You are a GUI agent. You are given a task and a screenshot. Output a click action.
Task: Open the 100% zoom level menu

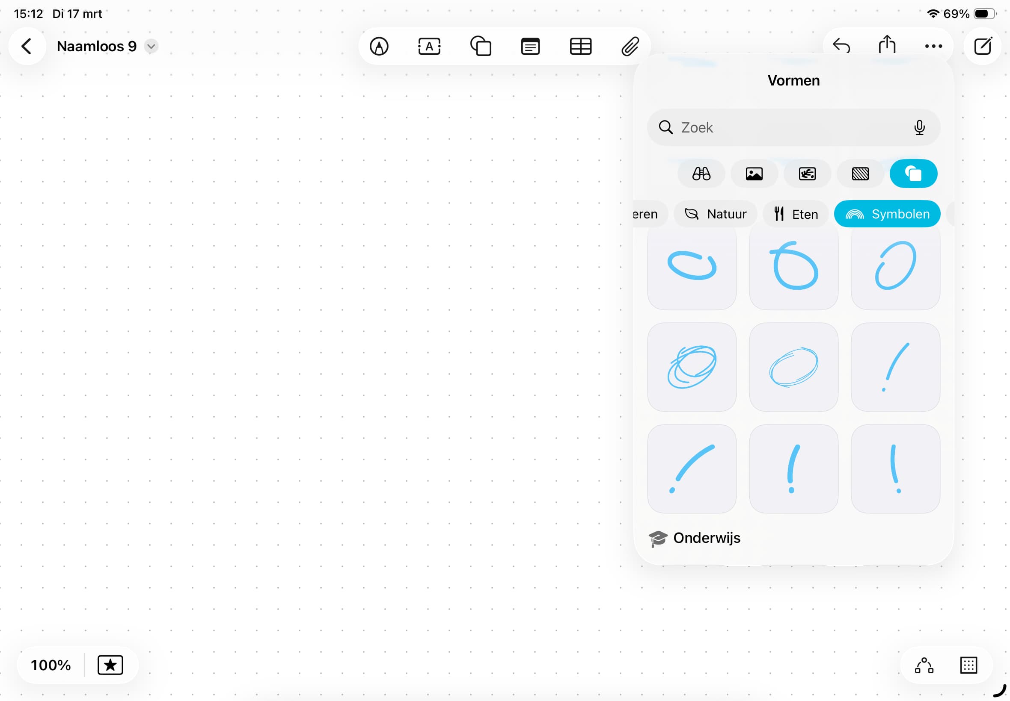[50, 665]
